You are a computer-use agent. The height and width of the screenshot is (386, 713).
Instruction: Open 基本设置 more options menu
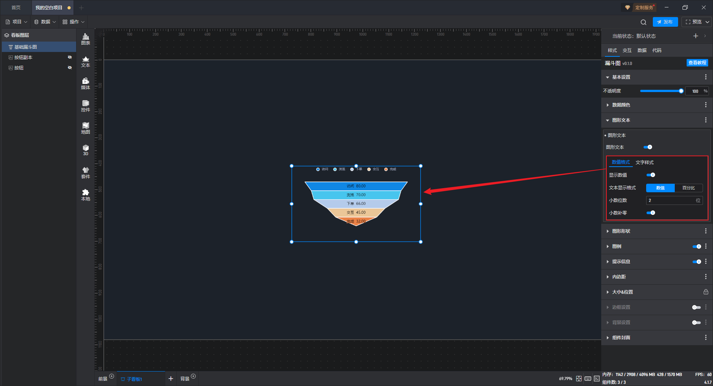[x=706, y=77]
